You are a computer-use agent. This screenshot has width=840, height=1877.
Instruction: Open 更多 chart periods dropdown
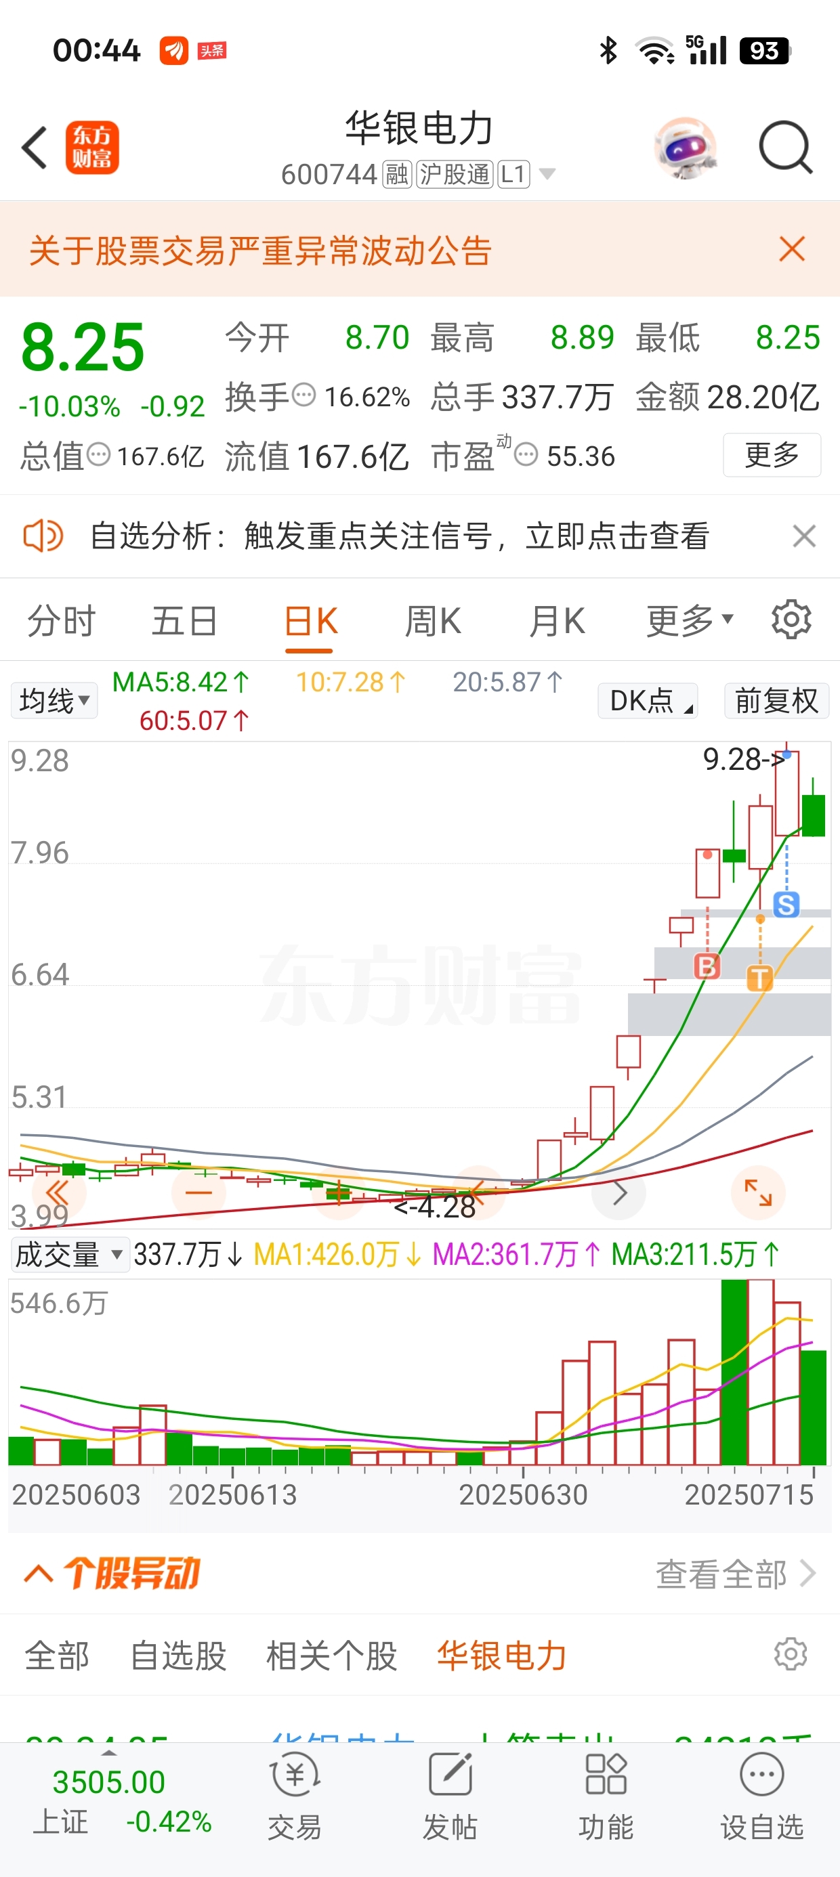[689, 622]
